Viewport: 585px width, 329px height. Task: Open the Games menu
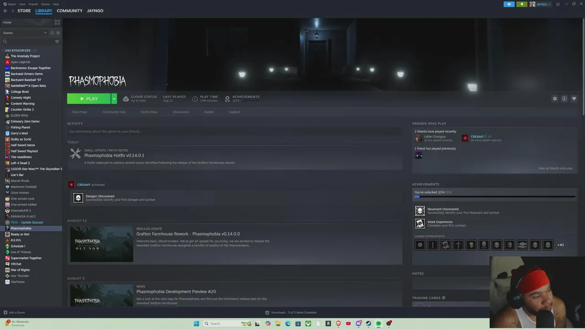point(45,4)
